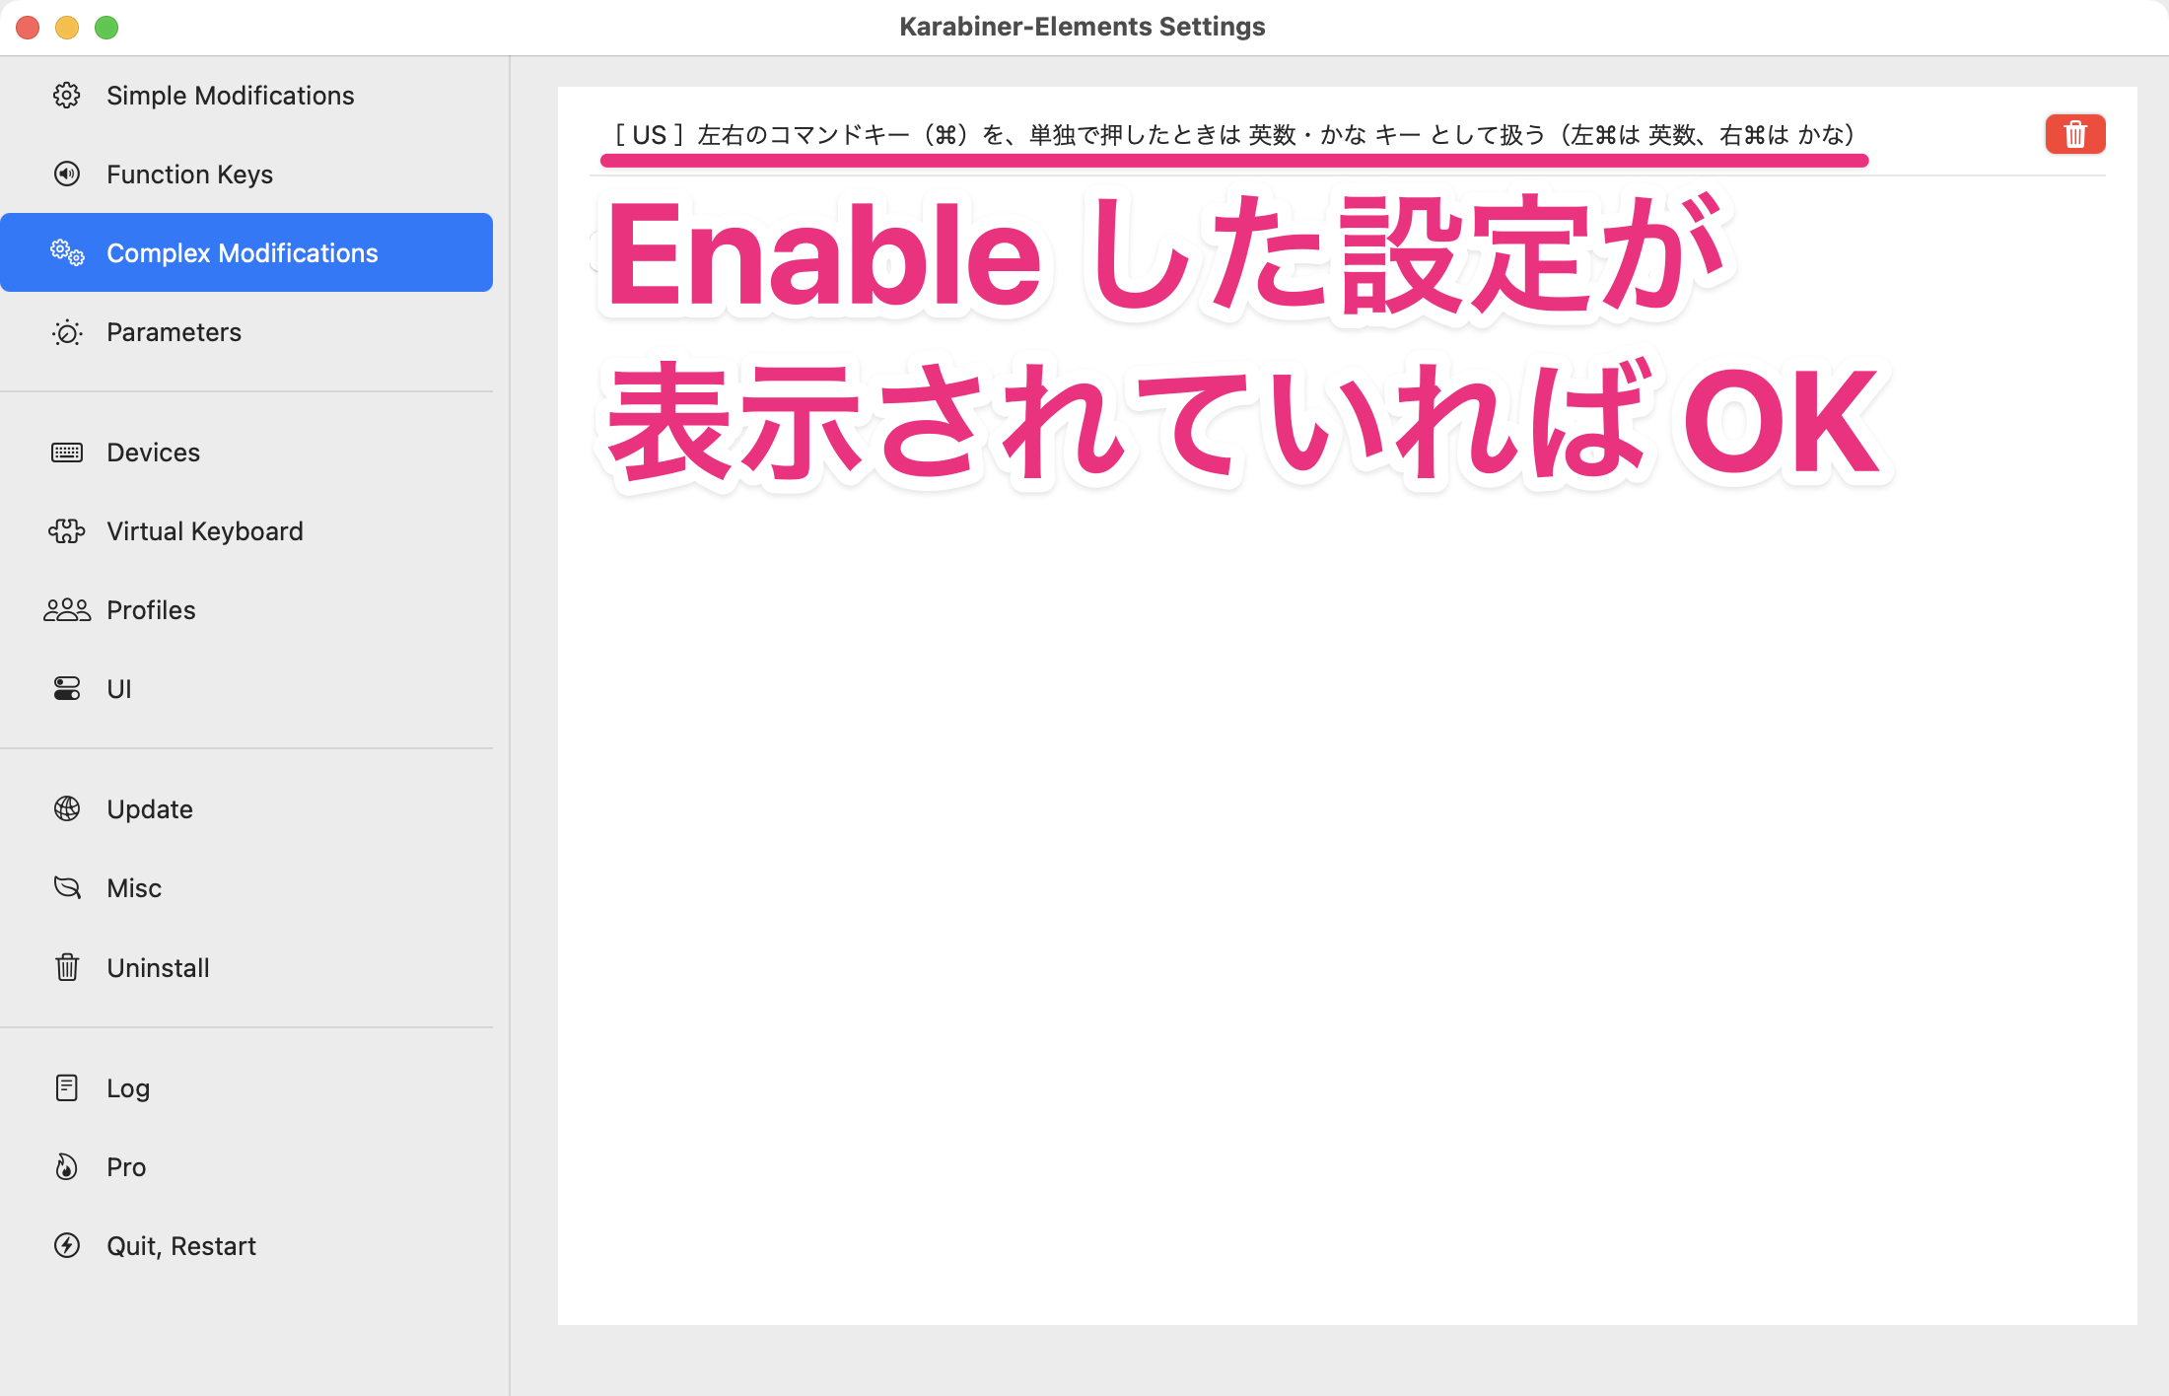The height and width of the screenshot is (1396, 2169).
Task: Select the Pro flame icon
Action: (66, 1166)
